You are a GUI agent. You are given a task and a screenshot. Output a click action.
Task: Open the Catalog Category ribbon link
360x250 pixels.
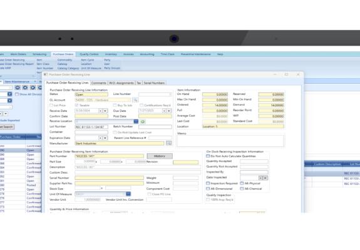[x=68, y=68]
